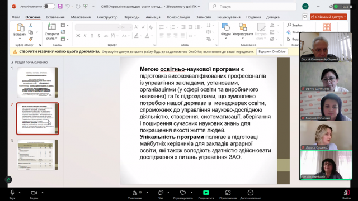
Task: Pick font color swatch
Action: tap(147, 36)
